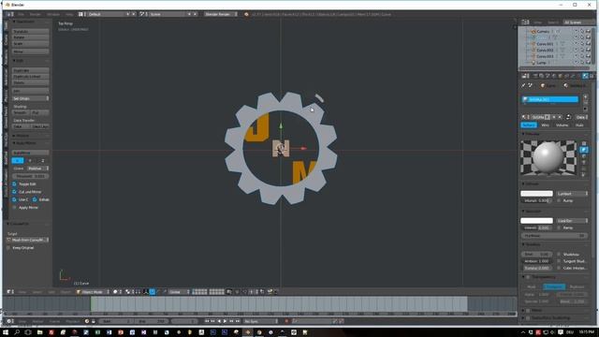Screen dimensions: 599x337
Task: Set preview type to flat plane
Action: point(584,143)
